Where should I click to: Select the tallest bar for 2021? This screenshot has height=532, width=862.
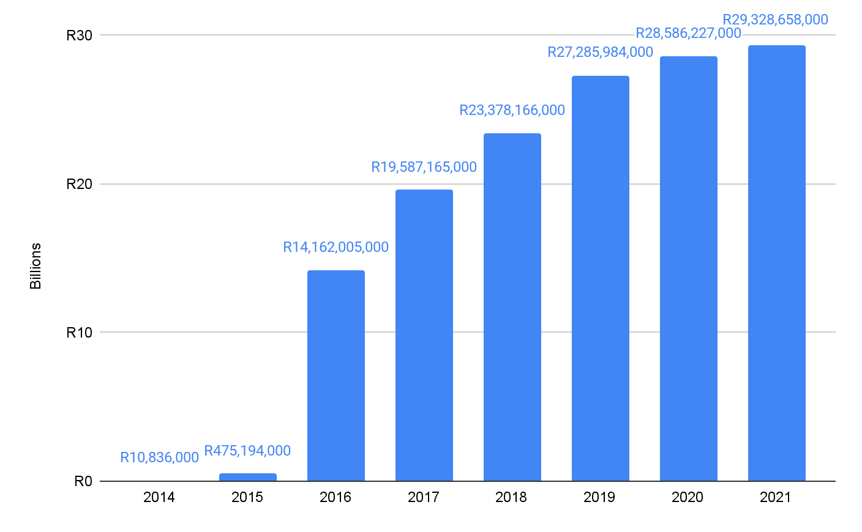click(776, 263)
